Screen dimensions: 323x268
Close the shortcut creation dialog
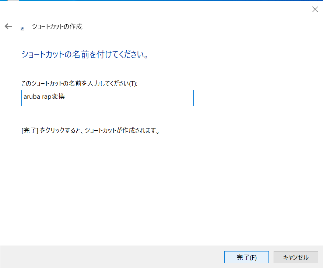coord(315,10)
